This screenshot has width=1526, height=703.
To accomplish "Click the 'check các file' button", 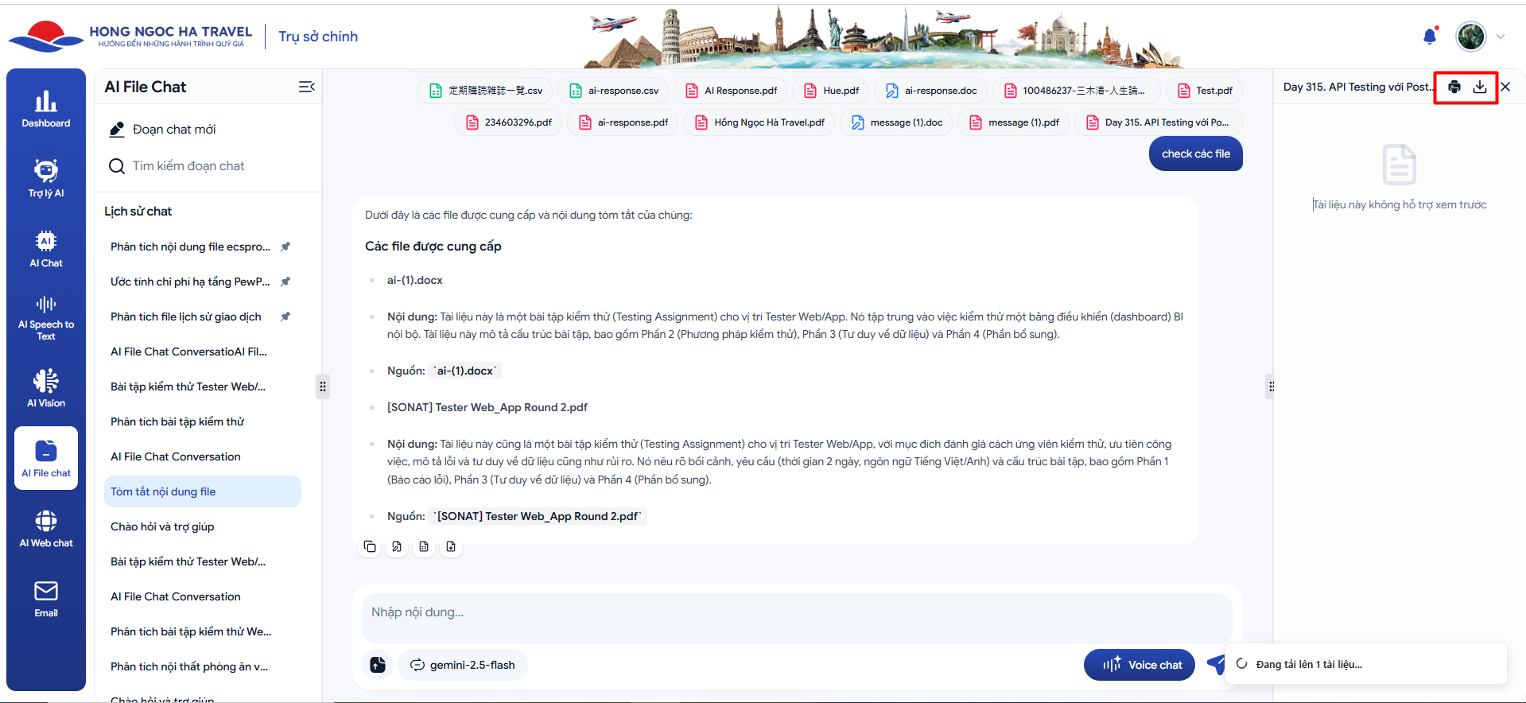I will pyautogui.click(x=1195, y=154).
